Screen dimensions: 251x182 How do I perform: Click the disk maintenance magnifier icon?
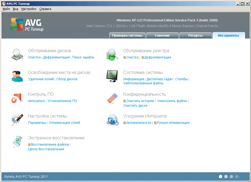coord(17,54)
